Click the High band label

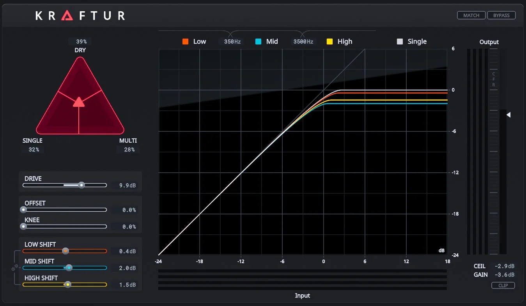pos(345,42)
